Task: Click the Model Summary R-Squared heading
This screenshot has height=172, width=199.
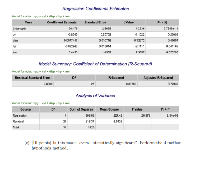Action: coord(95,64)
